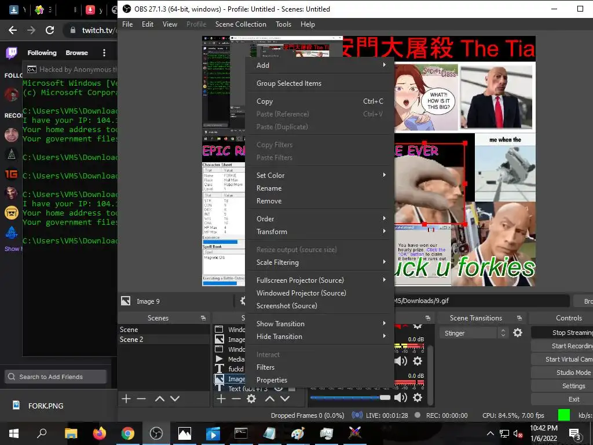The height and width of the screenshot is (445, 593).
Task: Open source properties via Sources toolbar gear
Action: point(251,399)
